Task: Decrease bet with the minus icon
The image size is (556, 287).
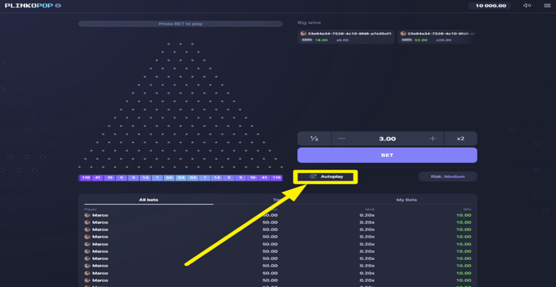Action: pos(342,138)
